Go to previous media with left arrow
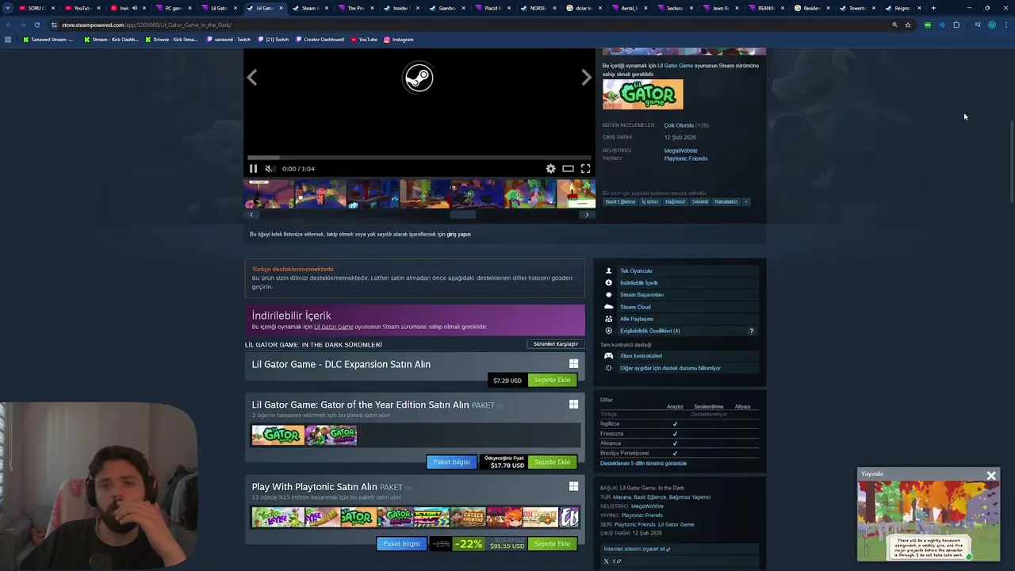Viewport: 1015px width, 571px height. coord(252,77)
